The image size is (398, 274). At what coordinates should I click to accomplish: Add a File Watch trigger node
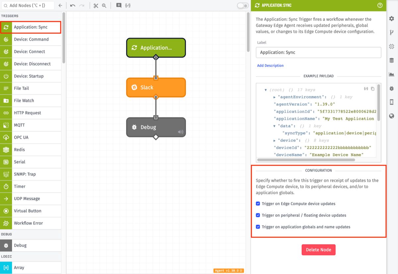point(31,101)
